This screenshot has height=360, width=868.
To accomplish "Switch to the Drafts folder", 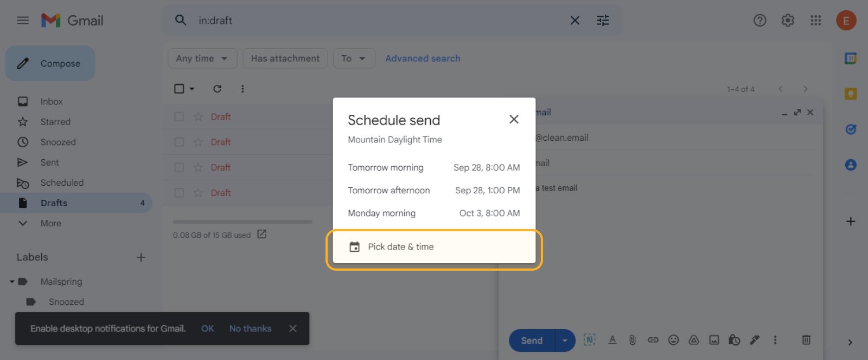I will [53, 202].
